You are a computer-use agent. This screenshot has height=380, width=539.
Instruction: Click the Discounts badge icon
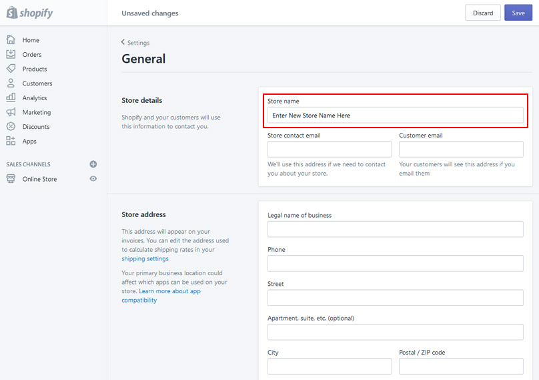click(11, 127)
